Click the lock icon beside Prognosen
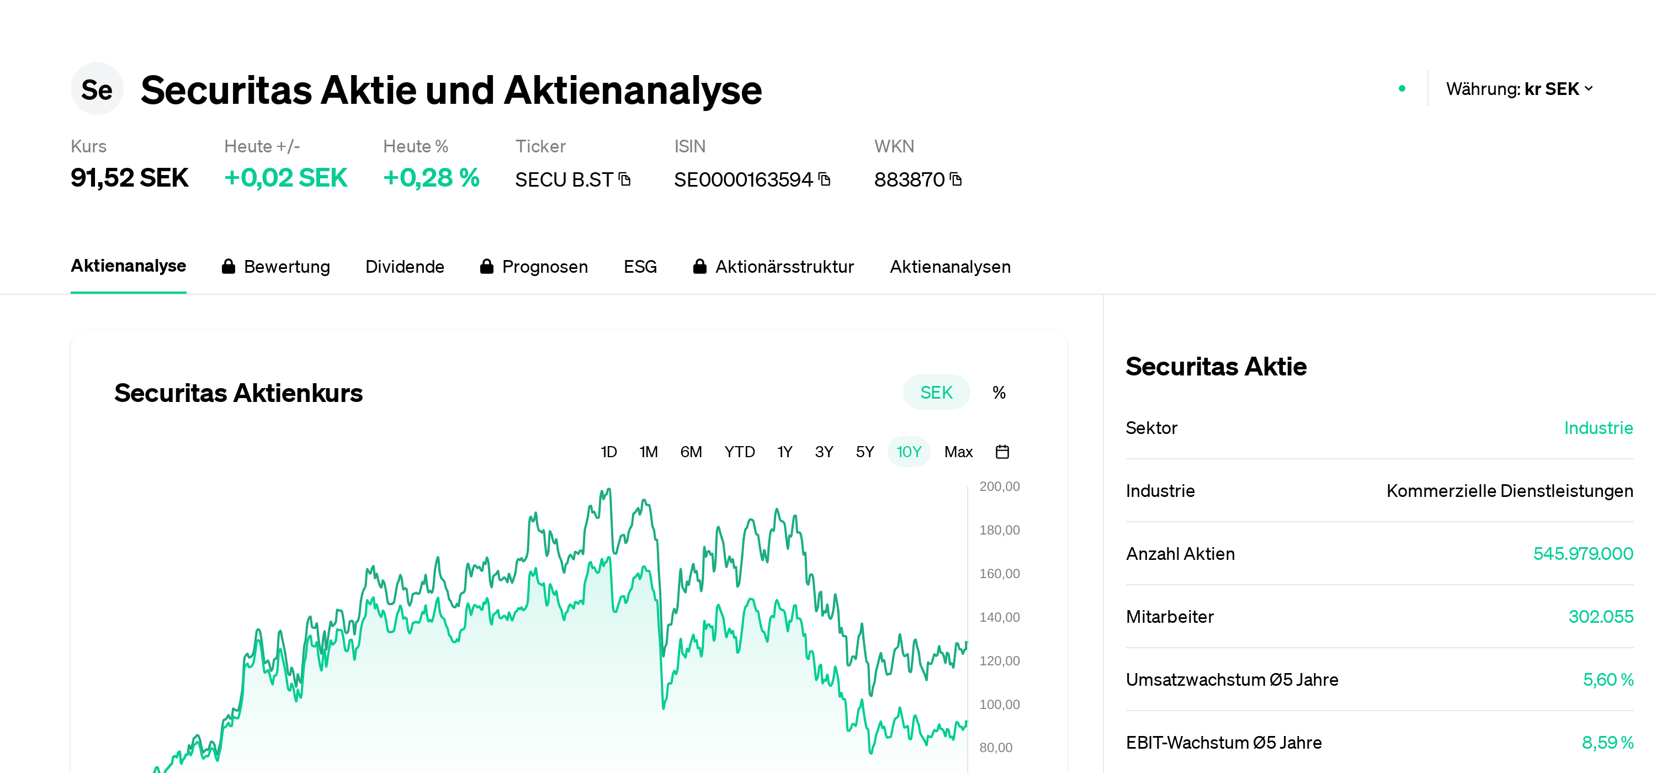 pyautogui.click(x=487, y=266)
